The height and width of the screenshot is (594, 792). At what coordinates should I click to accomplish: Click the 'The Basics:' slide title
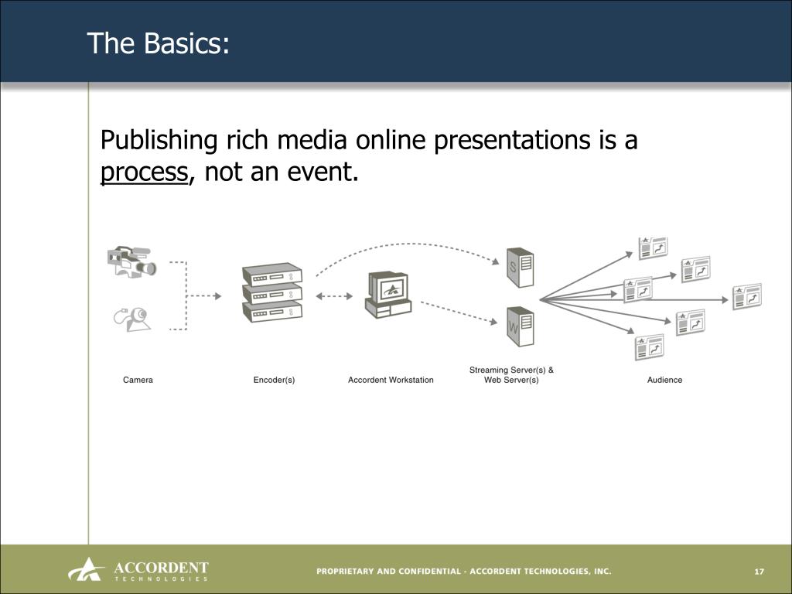coord(158,43)
